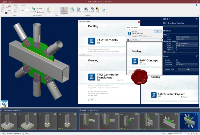Click the New joint icon

tap(3, 9)
